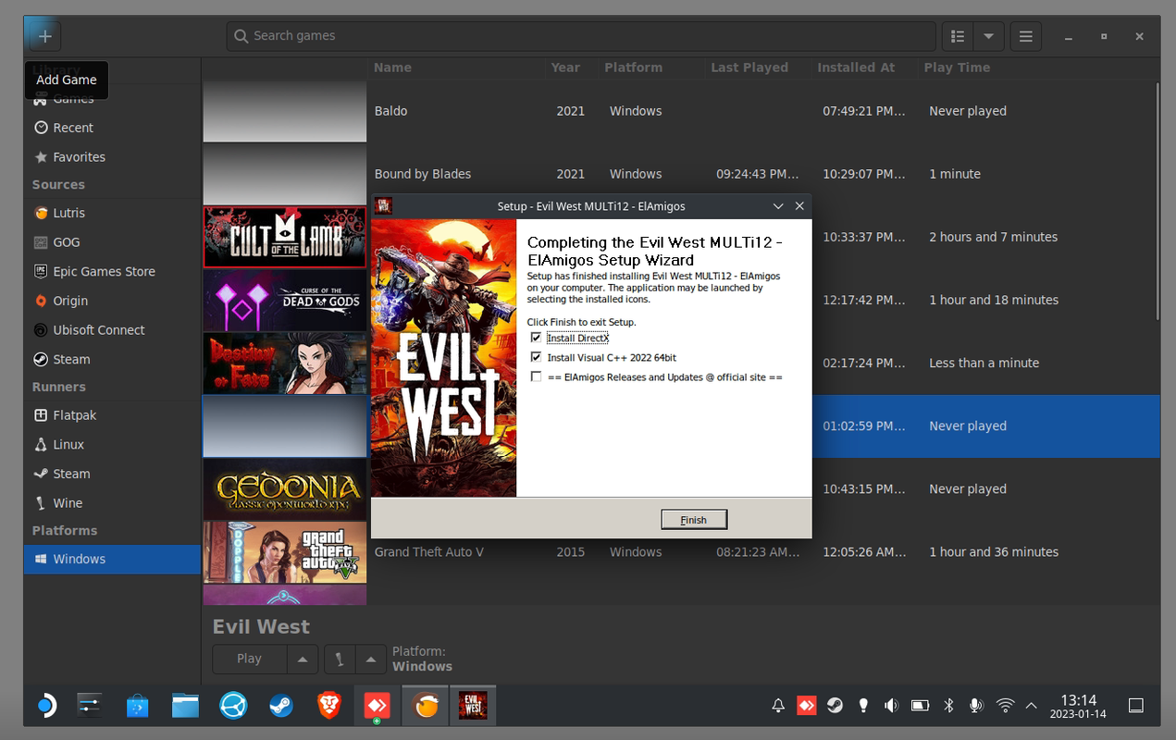The image size is (1176, 740).
Task: Uncheck Install Visual C++ 2022 64bit
Action: (537, 357)
